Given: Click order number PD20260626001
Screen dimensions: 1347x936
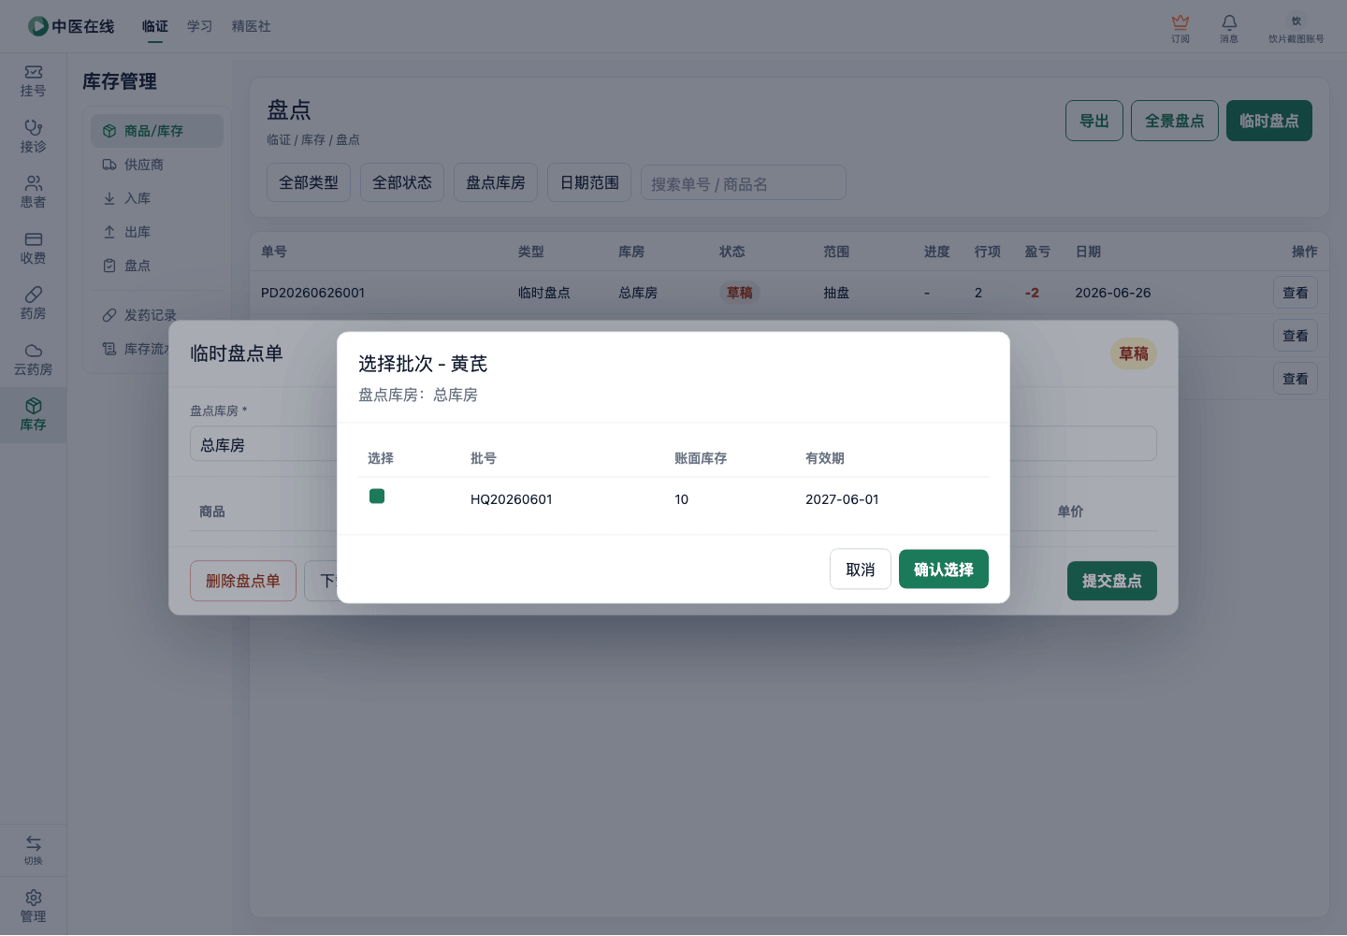Looking at the screenshot, I should pos(312,293).
